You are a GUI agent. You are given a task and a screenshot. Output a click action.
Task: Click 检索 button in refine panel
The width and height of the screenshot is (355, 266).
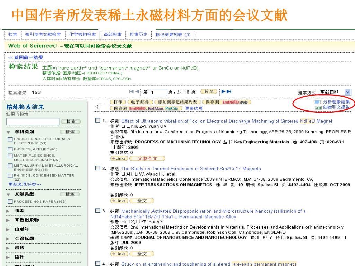(x=71, y=122)
